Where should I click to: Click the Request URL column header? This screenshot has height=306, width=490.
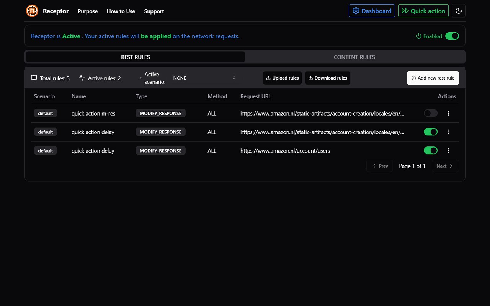coord(256,96)
